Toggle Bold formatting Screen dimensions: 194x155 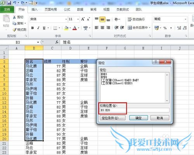point(33,28)
